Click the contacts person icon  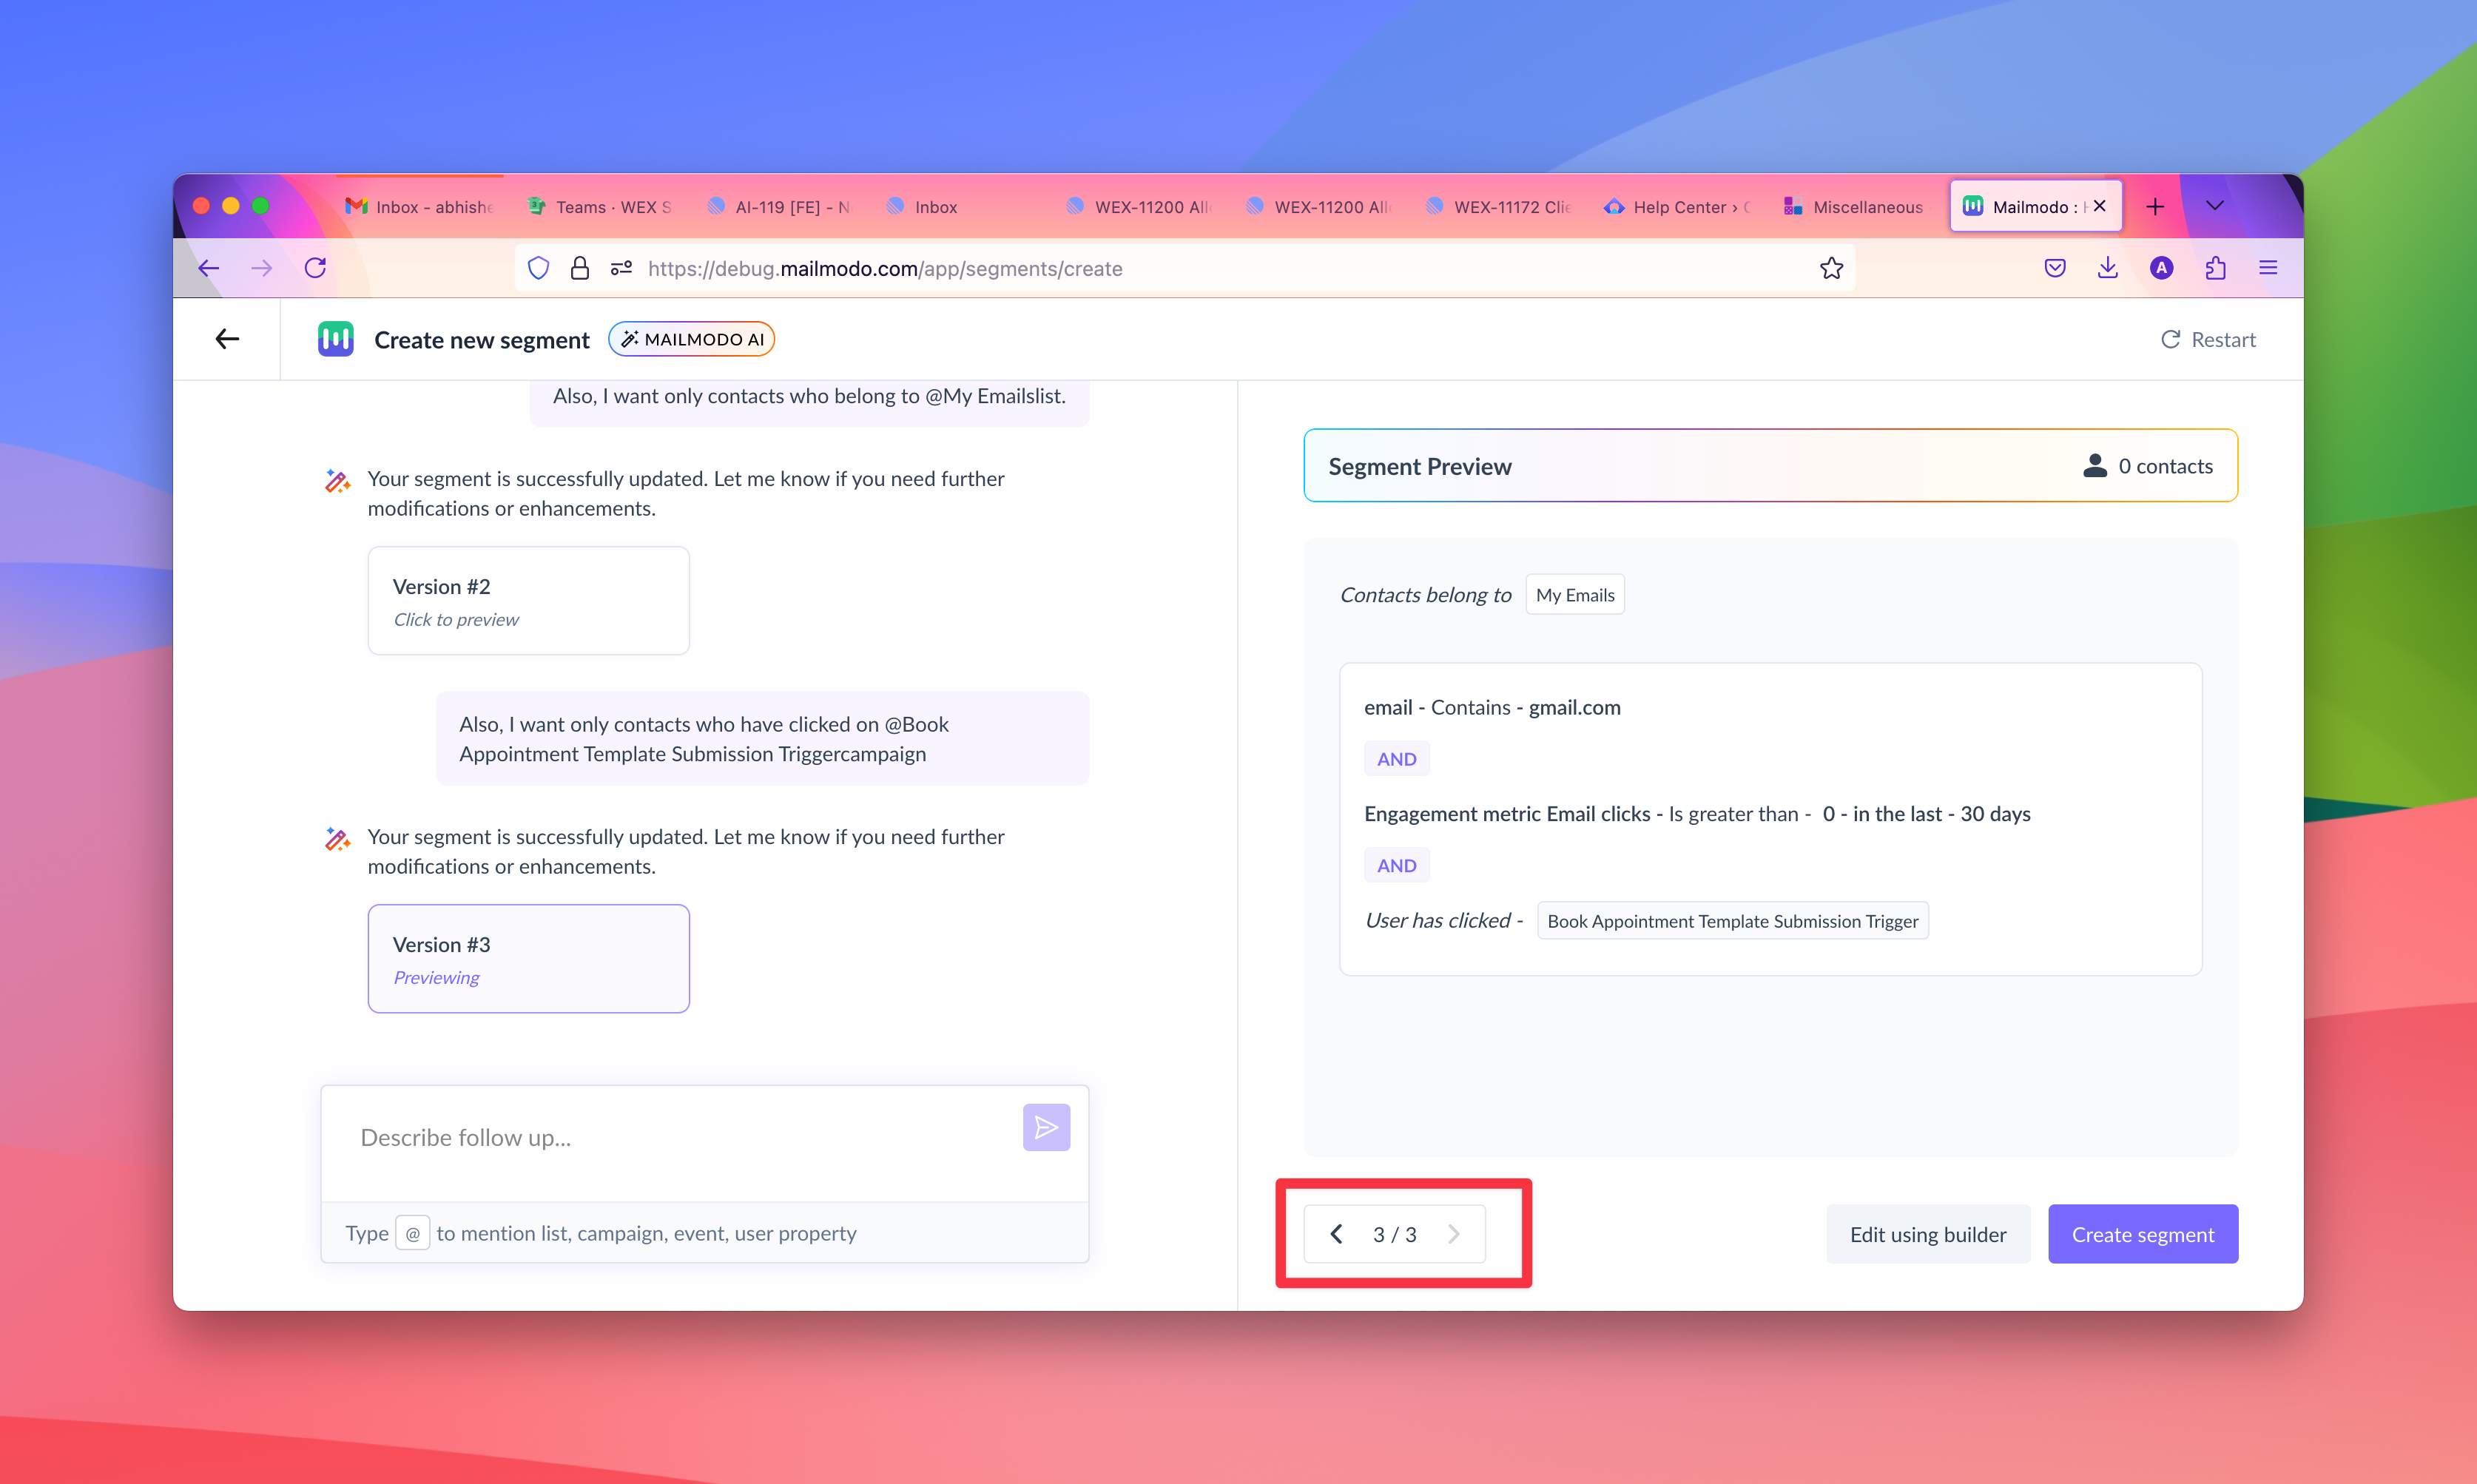[2095, 466]
